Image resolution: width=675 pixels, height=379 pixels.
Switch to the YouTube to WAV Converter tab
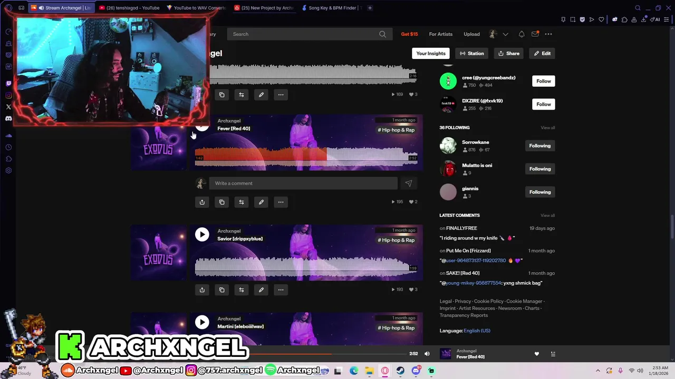pos(196,8)
